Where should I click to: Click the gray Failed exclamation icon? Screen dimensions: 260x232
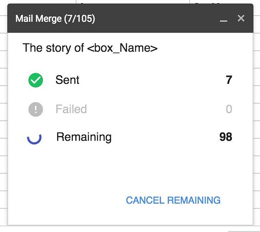pyautogui.click(x=36, y=109)
